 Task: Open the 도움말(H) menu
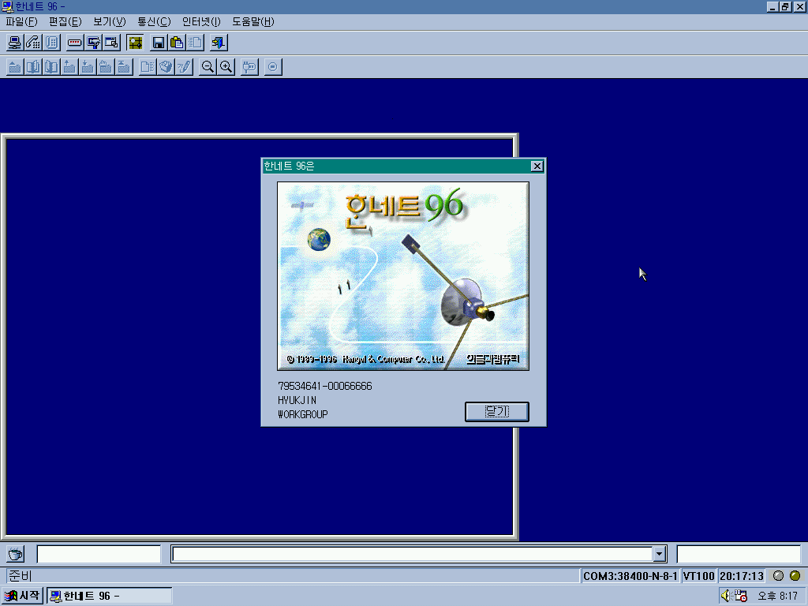[253, 21]
